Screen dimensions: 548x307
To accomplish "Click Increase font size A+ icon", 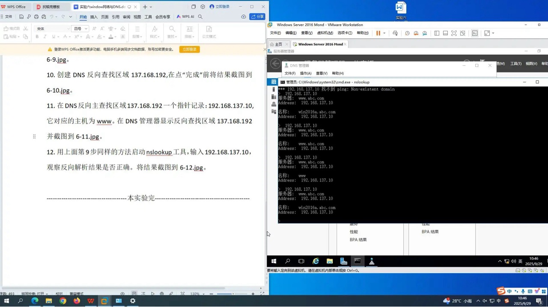I will click(95, 29).
